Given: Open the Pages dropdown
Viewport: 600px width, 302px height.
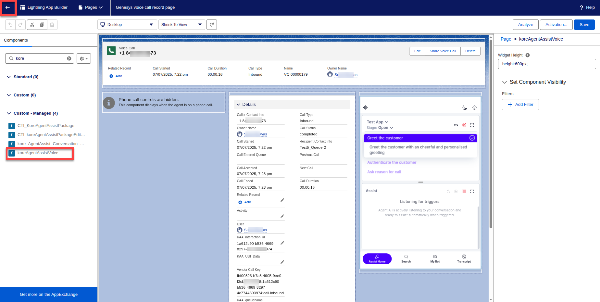Looking at the screenshot, I should pos(91,7).
